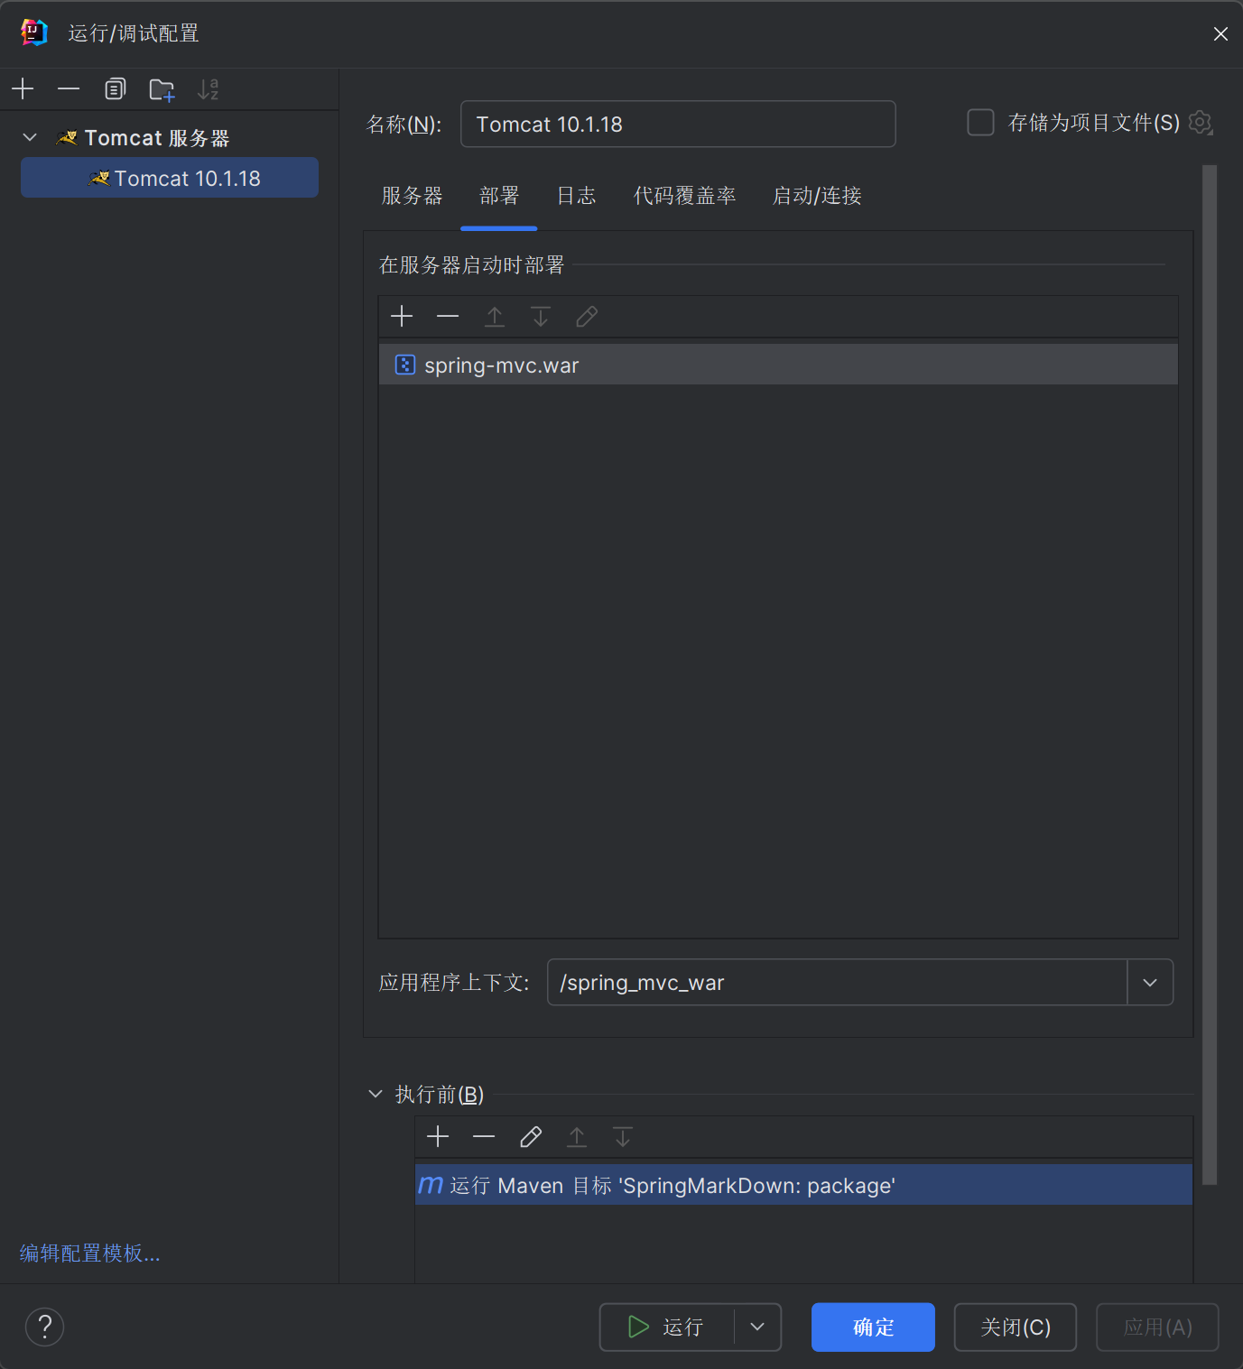The height and width of the screenshot is (1369, 1243).
Task: Add a new run configuration
Action: (23, 88)
